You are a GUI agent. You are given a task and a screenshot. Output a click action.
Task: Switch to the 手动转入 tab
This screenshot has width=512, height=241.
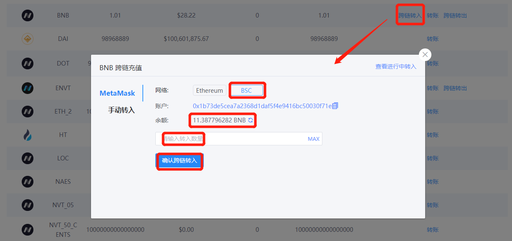(x=121, y=110)
